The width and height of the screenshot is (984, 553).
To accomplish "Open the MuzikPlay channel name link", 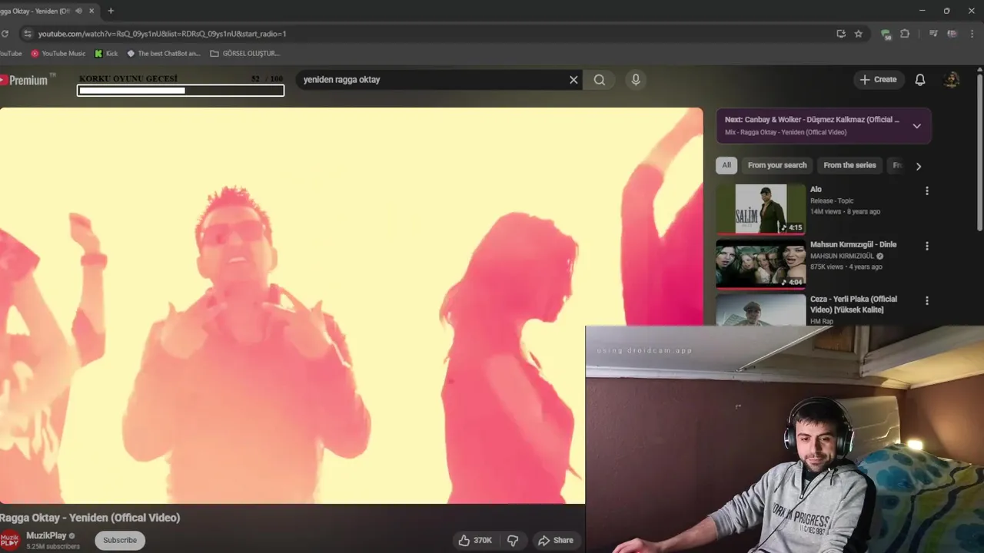I will (46, 536).
